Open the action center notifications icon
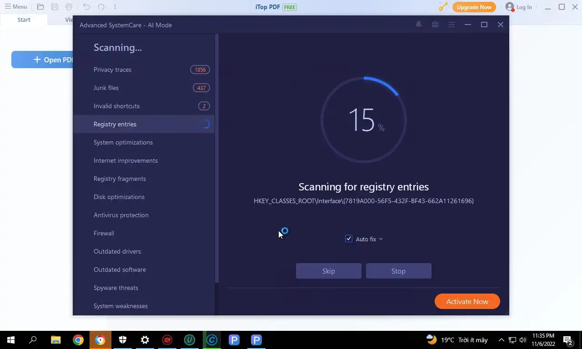This screenshot has width=582, height=349. point(568,340)
